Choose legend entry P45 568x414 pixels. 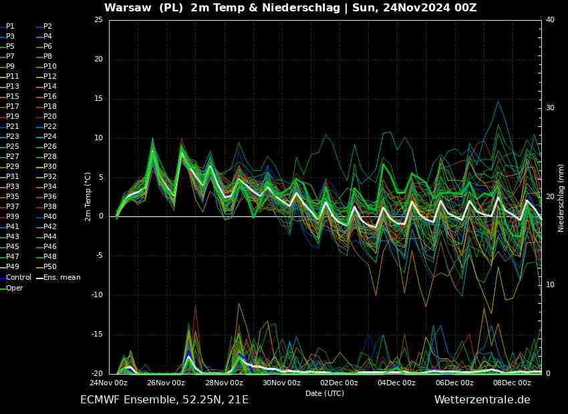9,246
